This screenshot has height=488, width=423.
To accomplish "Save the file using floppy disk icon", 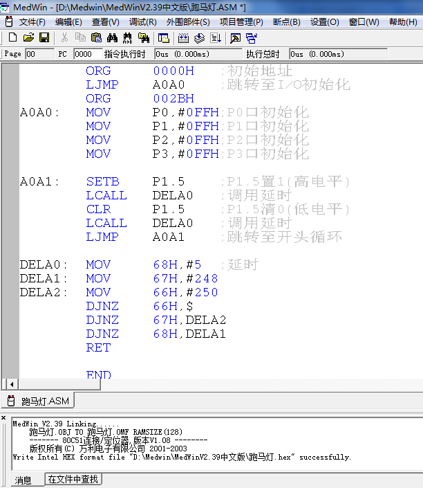I will pyautogui.click(x=44, y=37).
